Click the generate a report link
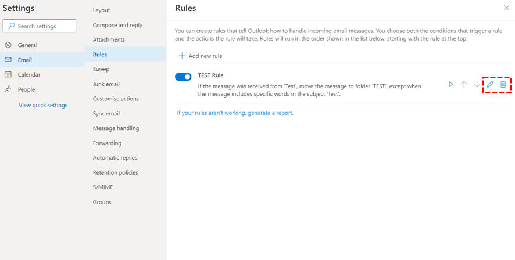The image size is (515, 260). point(270,113)
